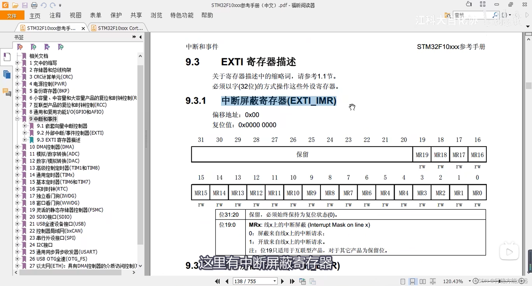Go to next page arrow
This screenshot has width=532, height=286.
pyautogui.click(x=282, y=281)
